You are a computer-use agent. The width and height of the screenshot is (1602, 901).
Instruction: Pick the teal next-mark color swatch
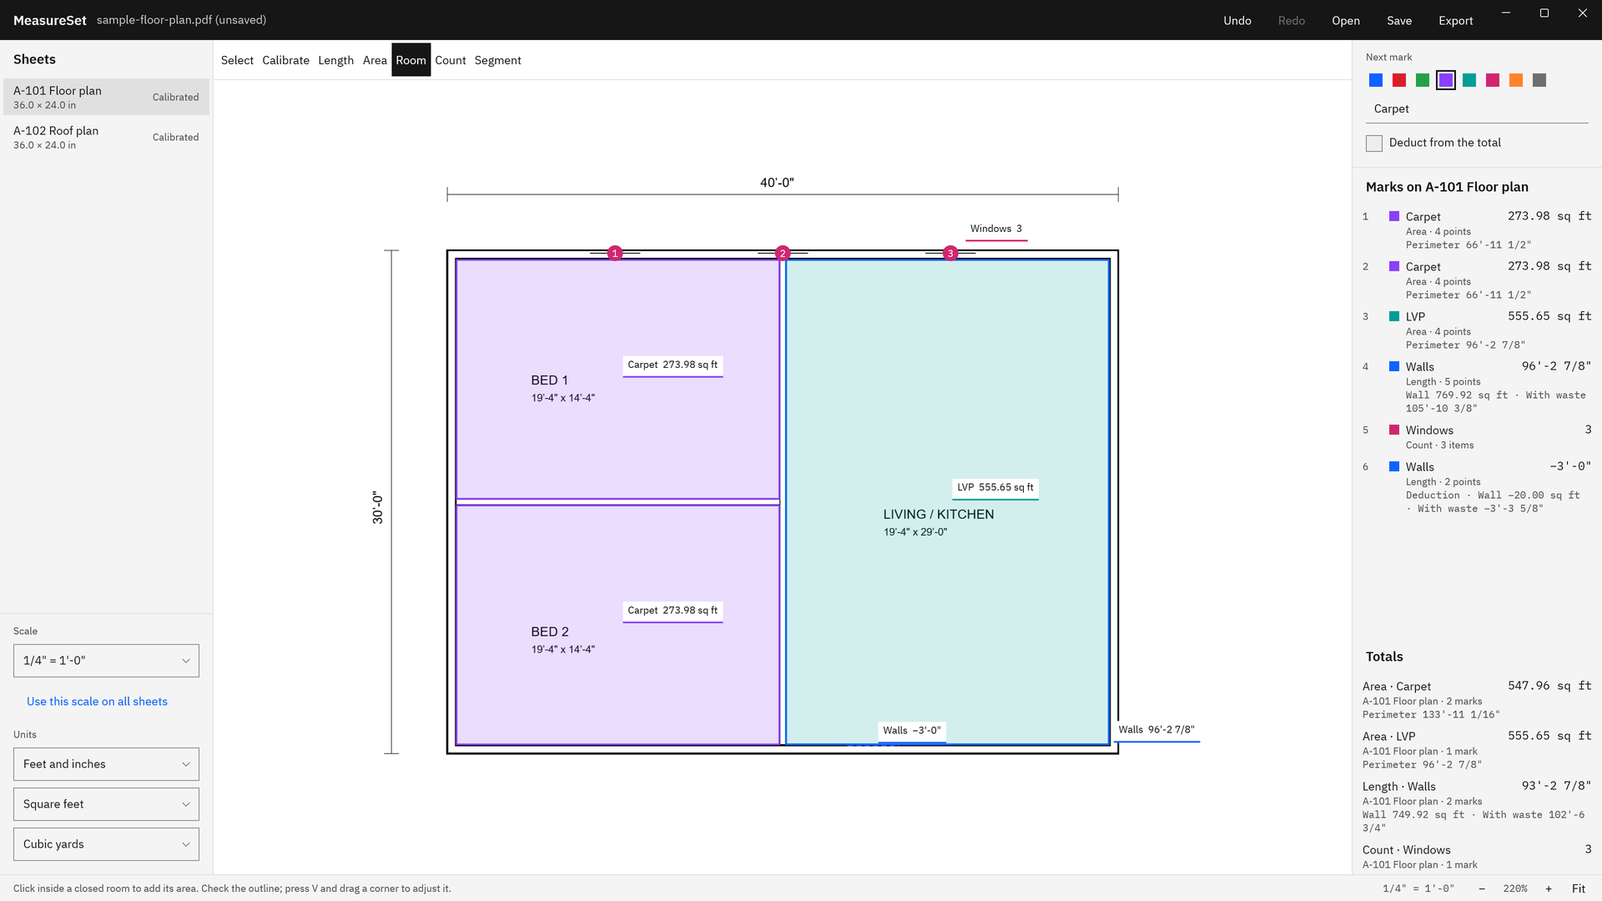point(1469,80)
